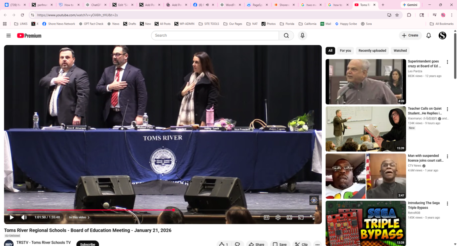This screenshot has height=246, width=457.
Task: Bookmark this page with star icon
Action: tap(397, 15)
